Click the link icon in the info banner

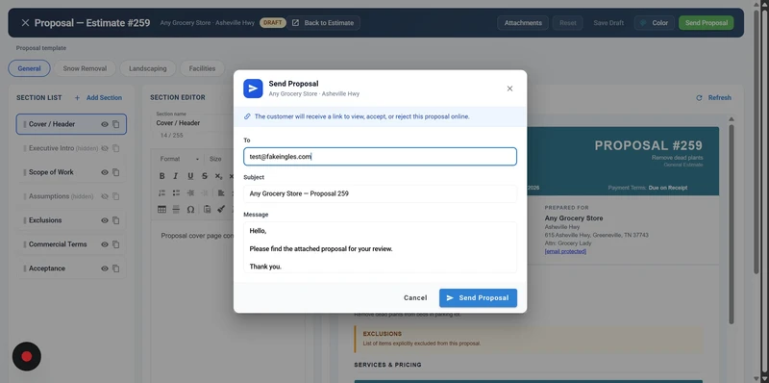tap(247, 116)
